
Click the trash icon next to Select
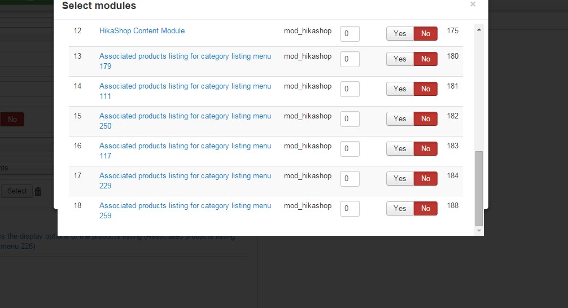pos(38,191)
